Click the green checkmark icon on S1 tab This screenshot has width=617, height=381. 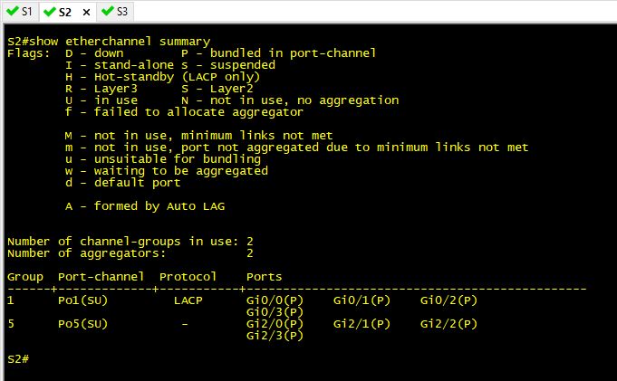pos(13,11)
